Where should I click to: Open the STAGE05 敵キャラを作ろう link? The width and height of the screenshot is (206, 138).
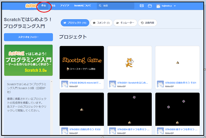click(181, 129)
